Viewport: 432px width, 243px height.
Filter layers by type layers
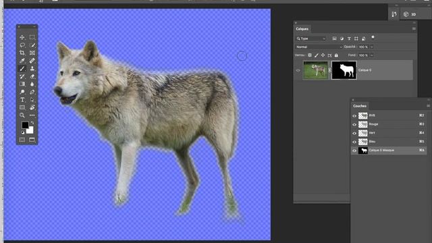[349, 38]
